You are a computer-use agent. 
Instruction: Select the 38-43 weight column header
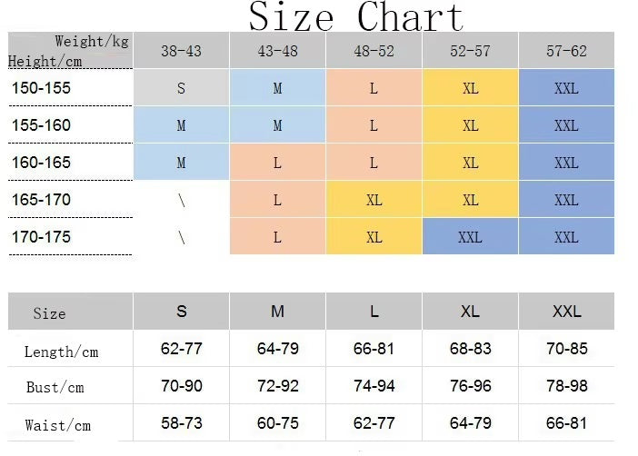click(x=181, y=51)
